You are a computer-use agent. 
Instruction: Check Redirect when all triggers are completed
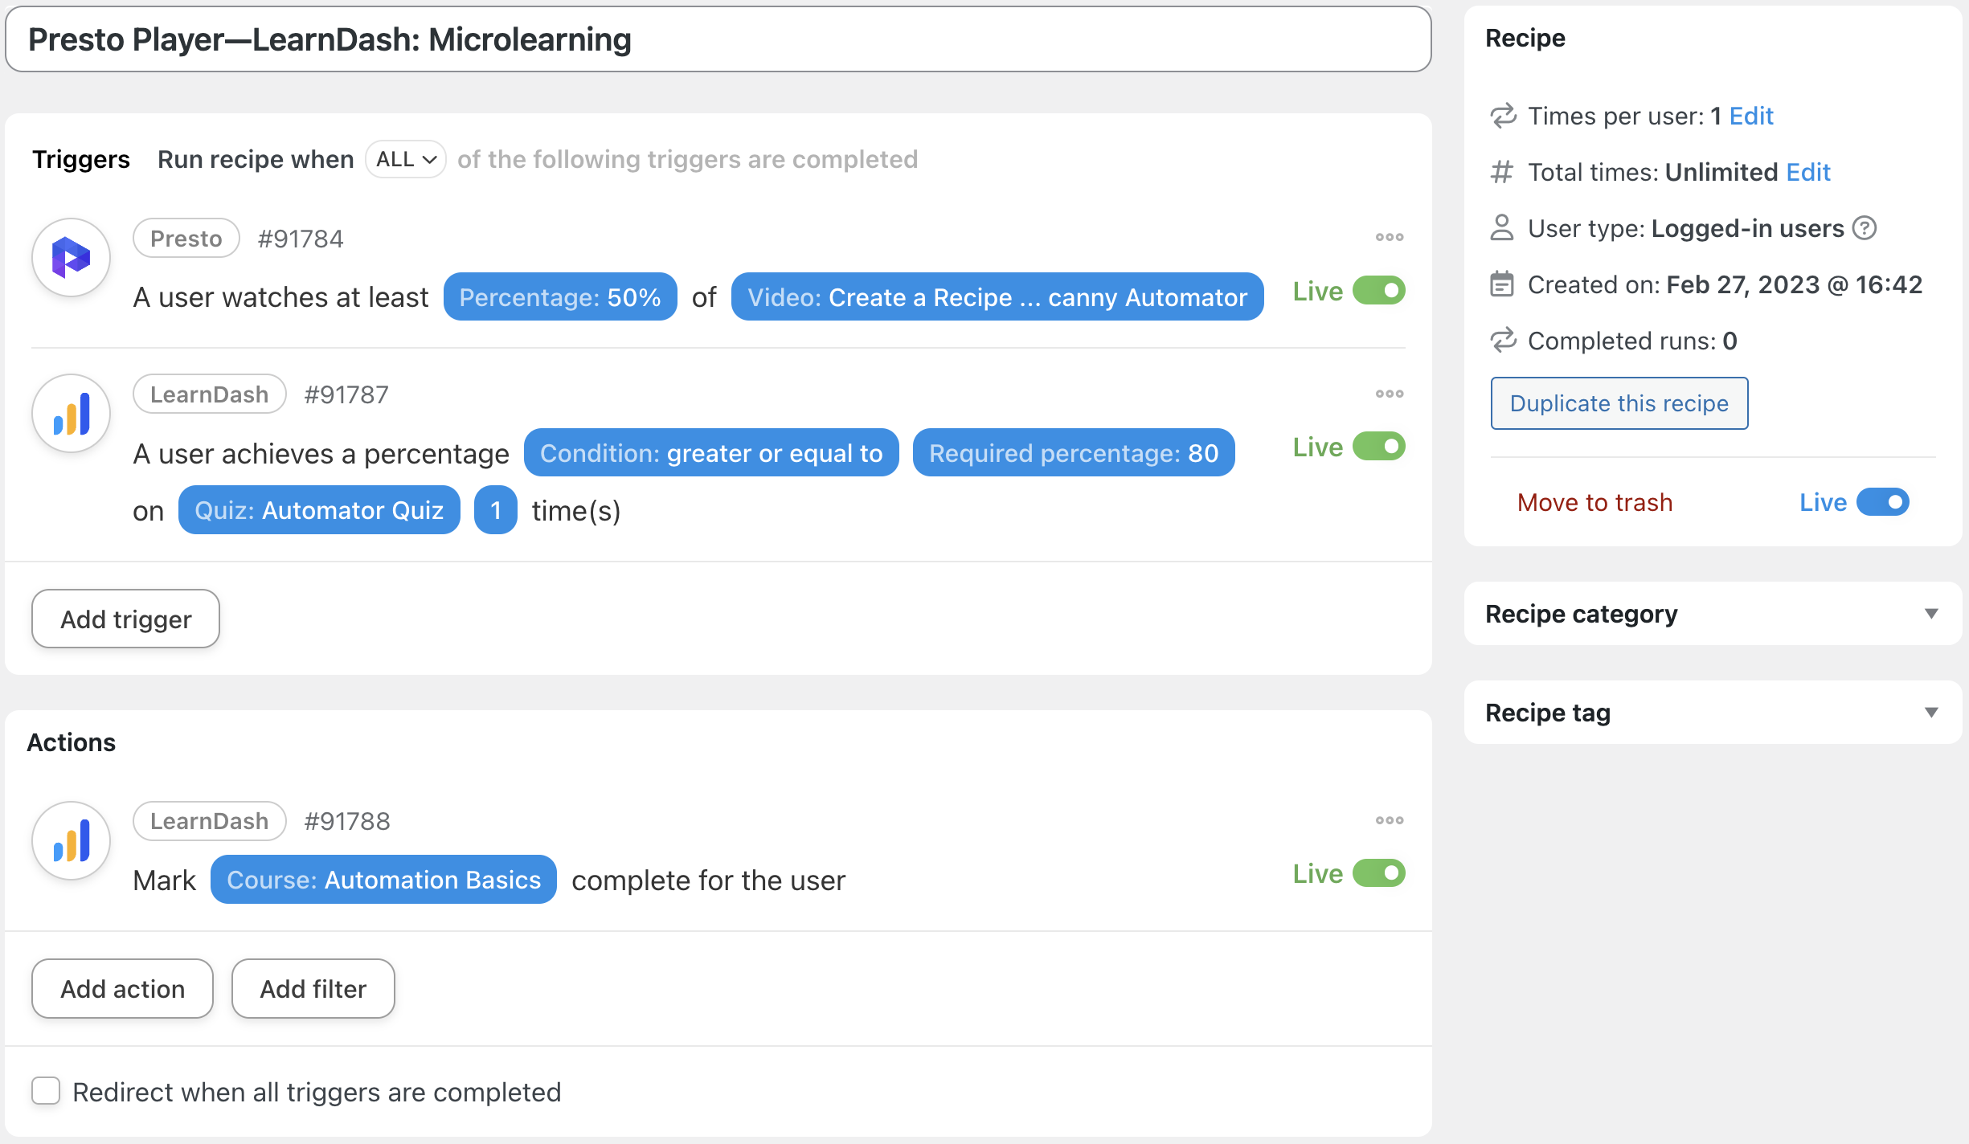point(46,1091)
